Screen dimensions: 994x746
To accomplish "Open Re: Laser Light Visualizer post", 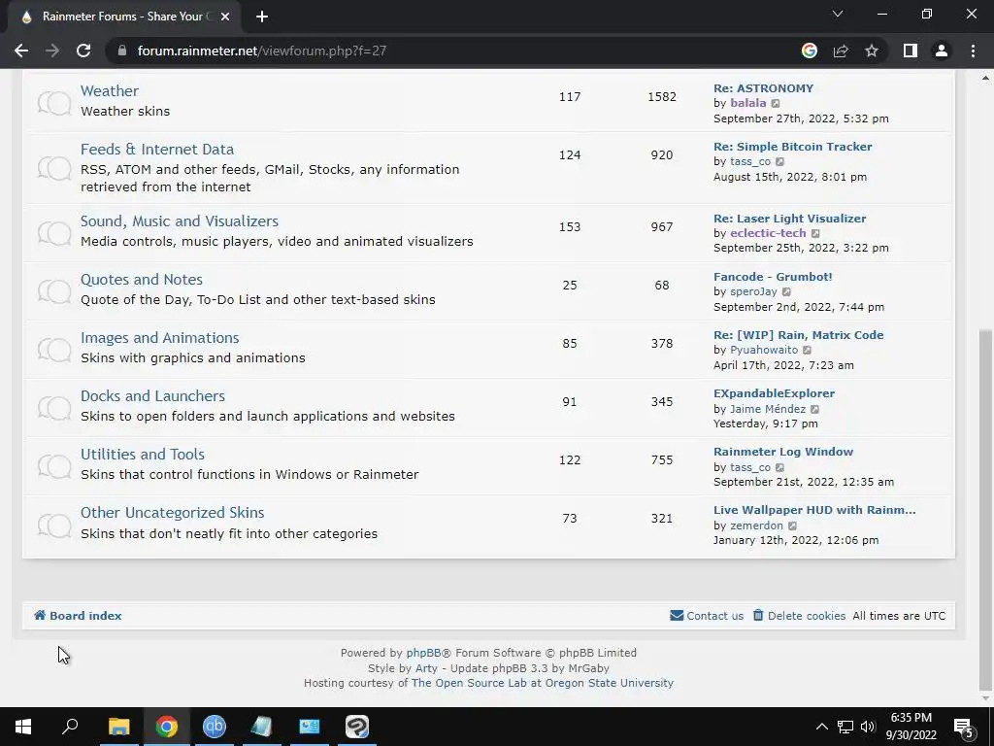I will (x=790, y=219).
